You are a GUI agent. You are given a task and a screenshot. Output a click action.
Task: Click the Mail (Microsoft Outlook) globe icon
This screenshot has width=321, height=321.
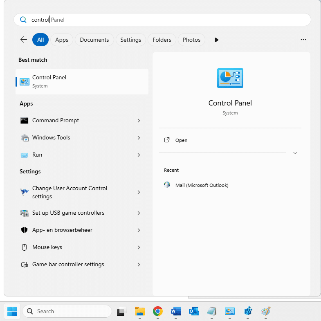[167, 185]
